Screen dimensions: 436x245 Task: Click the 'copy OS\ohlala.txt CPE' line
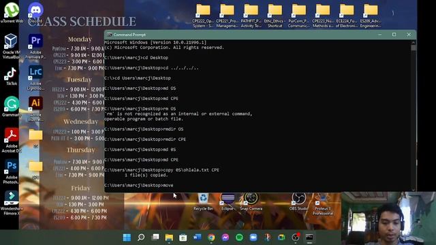[x=161, y=170]
